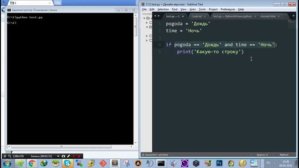Open the WiFi icon on the taskbar

(254, 163)
